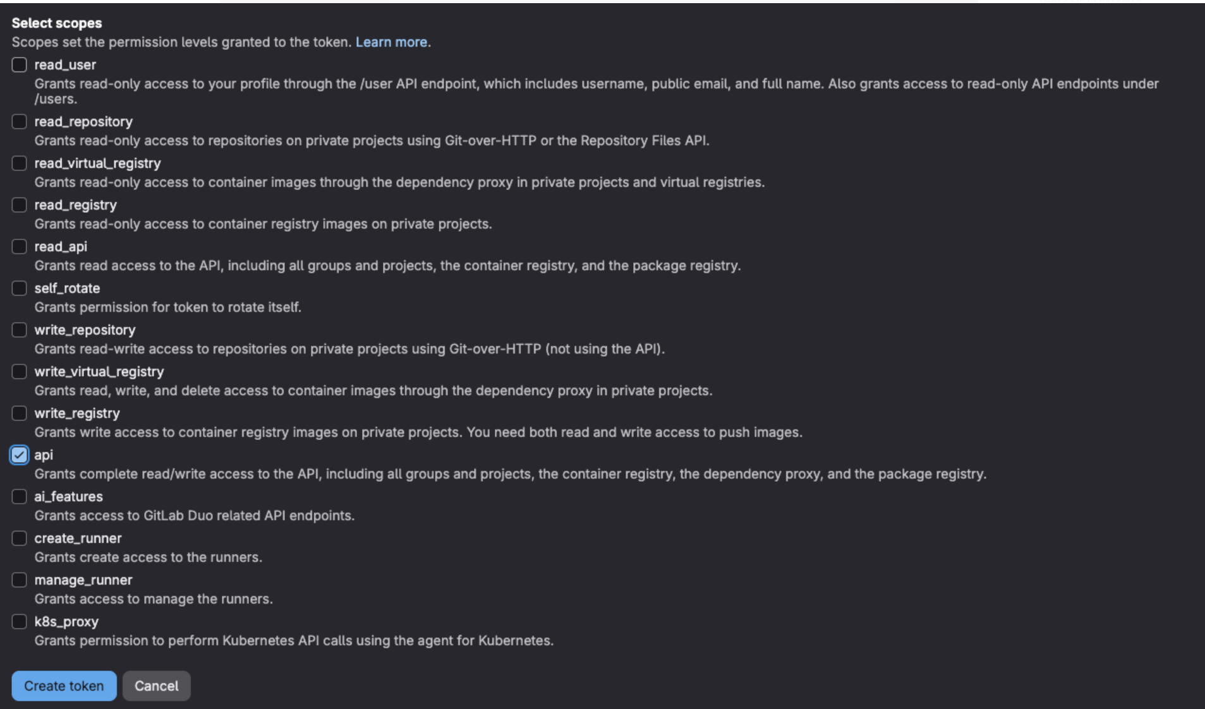1205x709 pixels.
Task: Enable the read_api scope
Action: point(20,247)
